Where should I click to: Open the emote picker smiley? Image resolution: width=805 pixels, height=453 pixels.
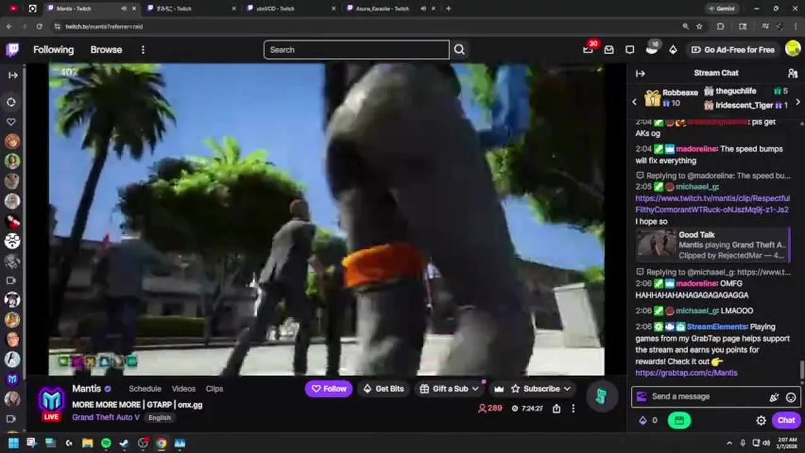coord(791,397)
